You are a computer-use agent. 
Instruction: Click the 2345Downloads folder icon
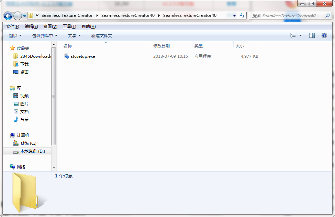[15, 56]
